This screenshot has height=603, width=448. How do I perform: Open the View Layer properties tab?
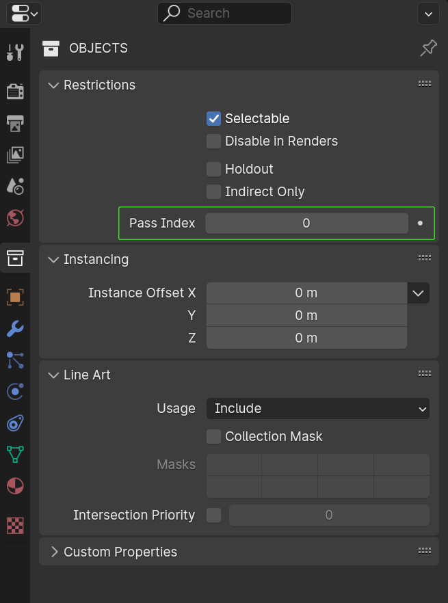tap(16, 155)
